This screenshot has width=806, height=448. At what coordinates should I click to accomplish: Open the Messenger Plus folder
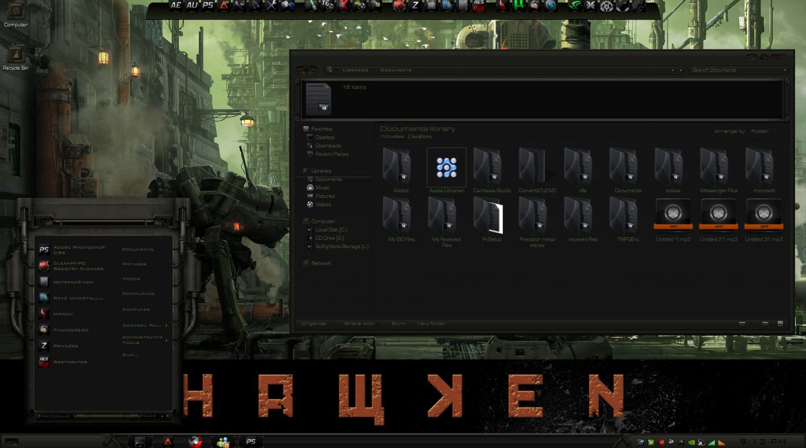719,172
